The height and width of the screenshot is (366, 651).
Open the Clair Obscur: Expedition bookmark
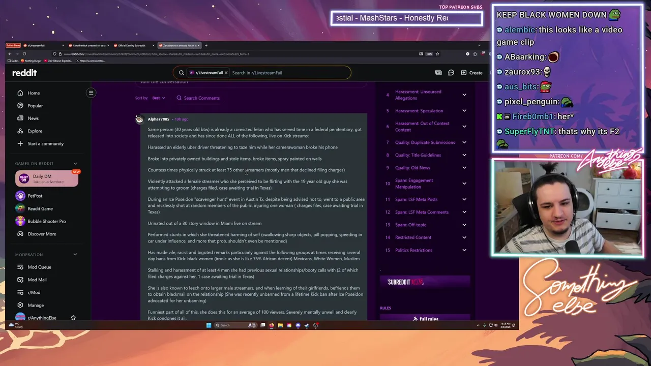(x=58, y=60)
